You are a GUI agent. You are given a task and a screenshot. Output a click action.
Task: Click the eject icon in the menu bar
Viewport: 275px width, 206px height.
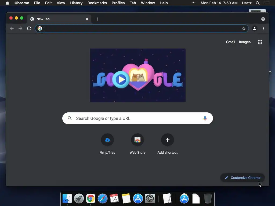pyautogui.click(x=193, y=3)
